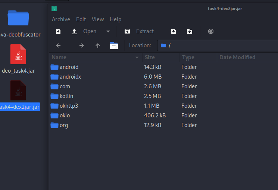This screenshot has width=278, height=190.
Task: Open the Archive menu
Action: (61, 19)
